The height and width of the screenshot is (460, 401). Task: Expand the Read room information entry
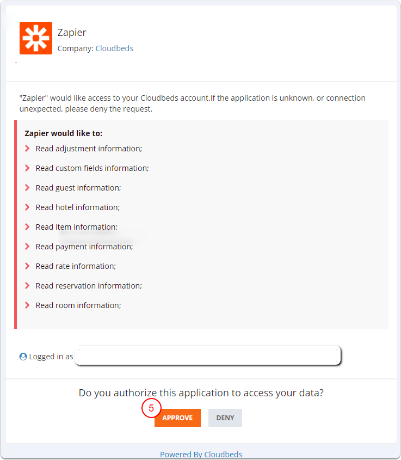point(28,305)
